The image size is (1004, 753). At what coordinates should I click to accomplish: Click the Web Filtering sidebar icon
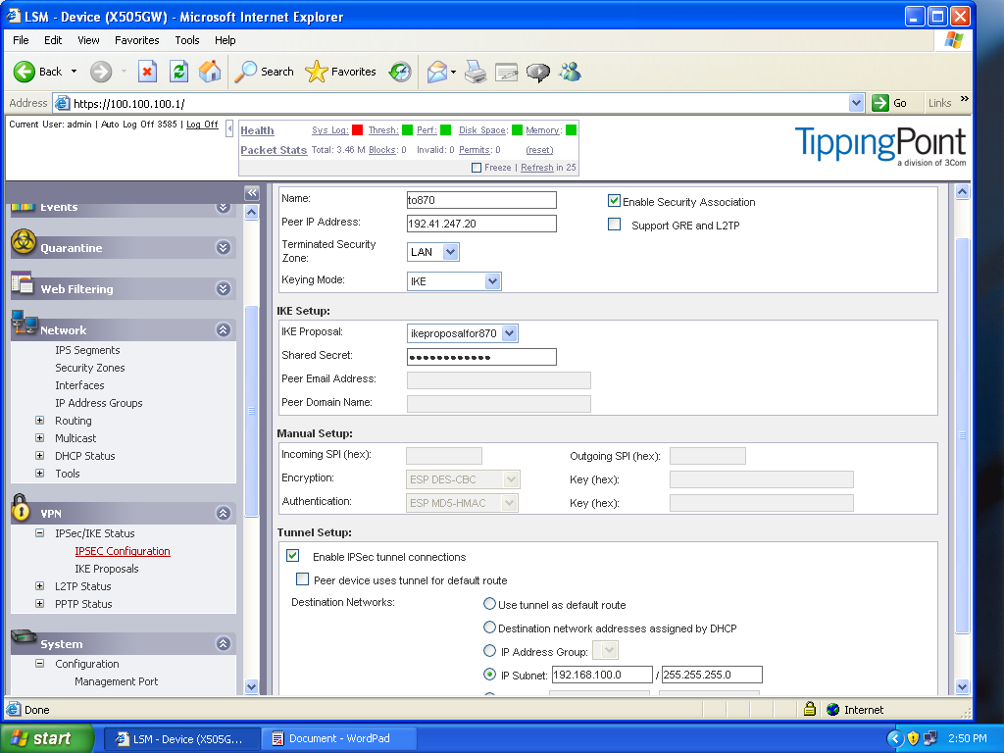(24, 284)
